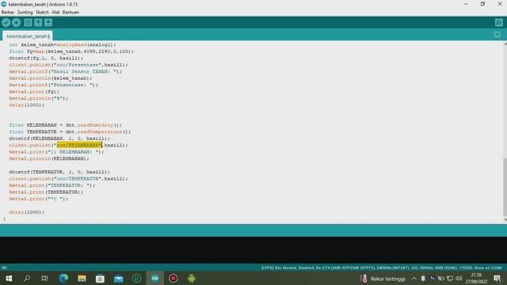Click the line Serial.println("%");
The image size is (507, 285).
coord(39,98)
